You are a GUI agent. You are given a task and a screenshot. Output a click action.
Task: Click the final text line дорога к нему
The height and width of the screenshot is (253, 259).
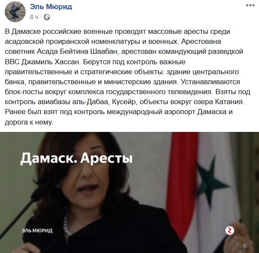(x=29, y=122)
